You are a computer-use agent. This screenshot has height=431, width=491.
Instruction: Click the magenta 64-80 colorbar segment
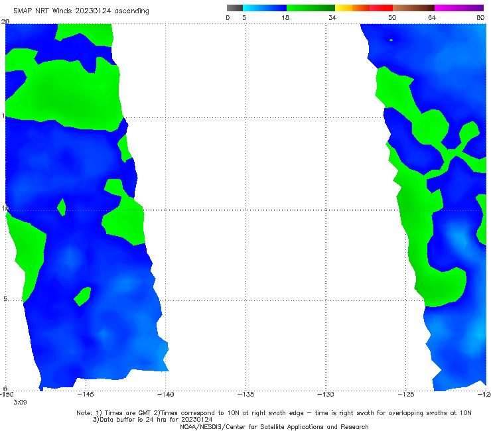pyautogui.click(x=459, y=8)
